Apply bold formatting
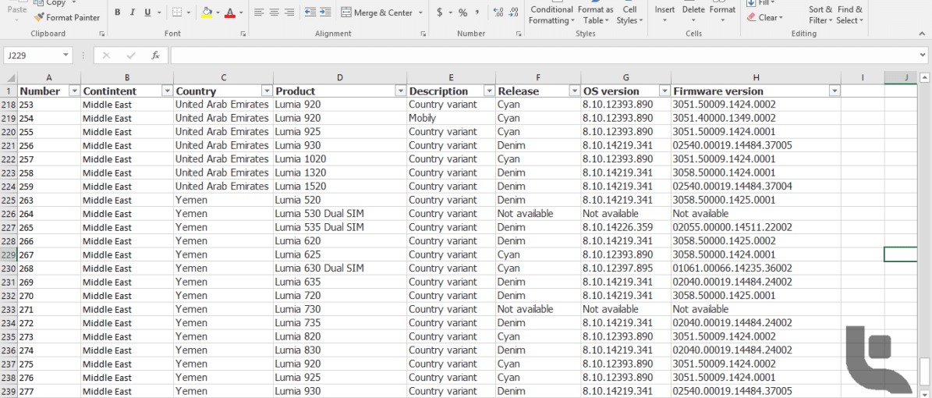 coord(117,12)
